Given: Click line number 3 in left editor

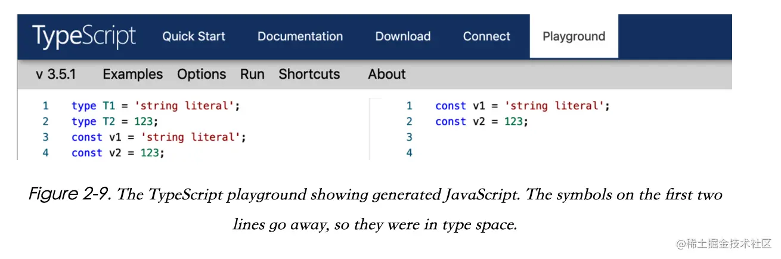Looking at the screenshot, I should click(x=45, y=137).
